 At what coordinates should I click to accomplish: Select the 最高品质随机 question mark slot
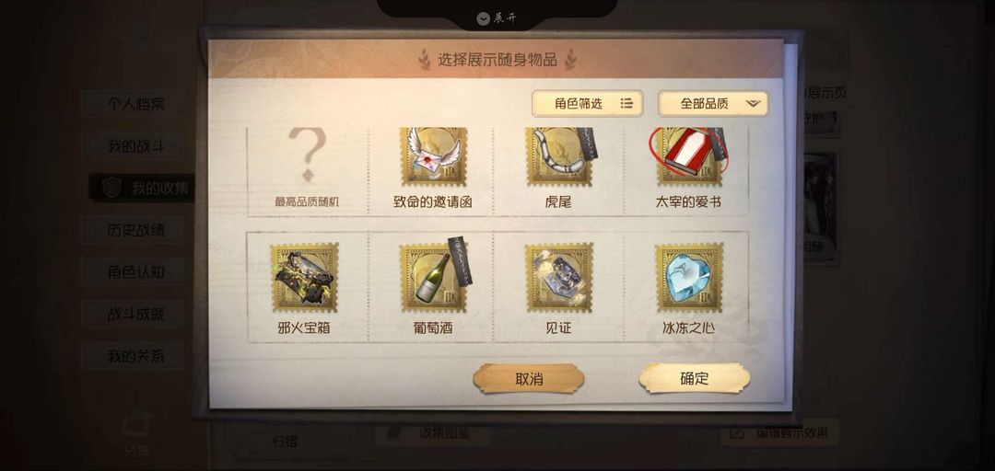[307, 167]
